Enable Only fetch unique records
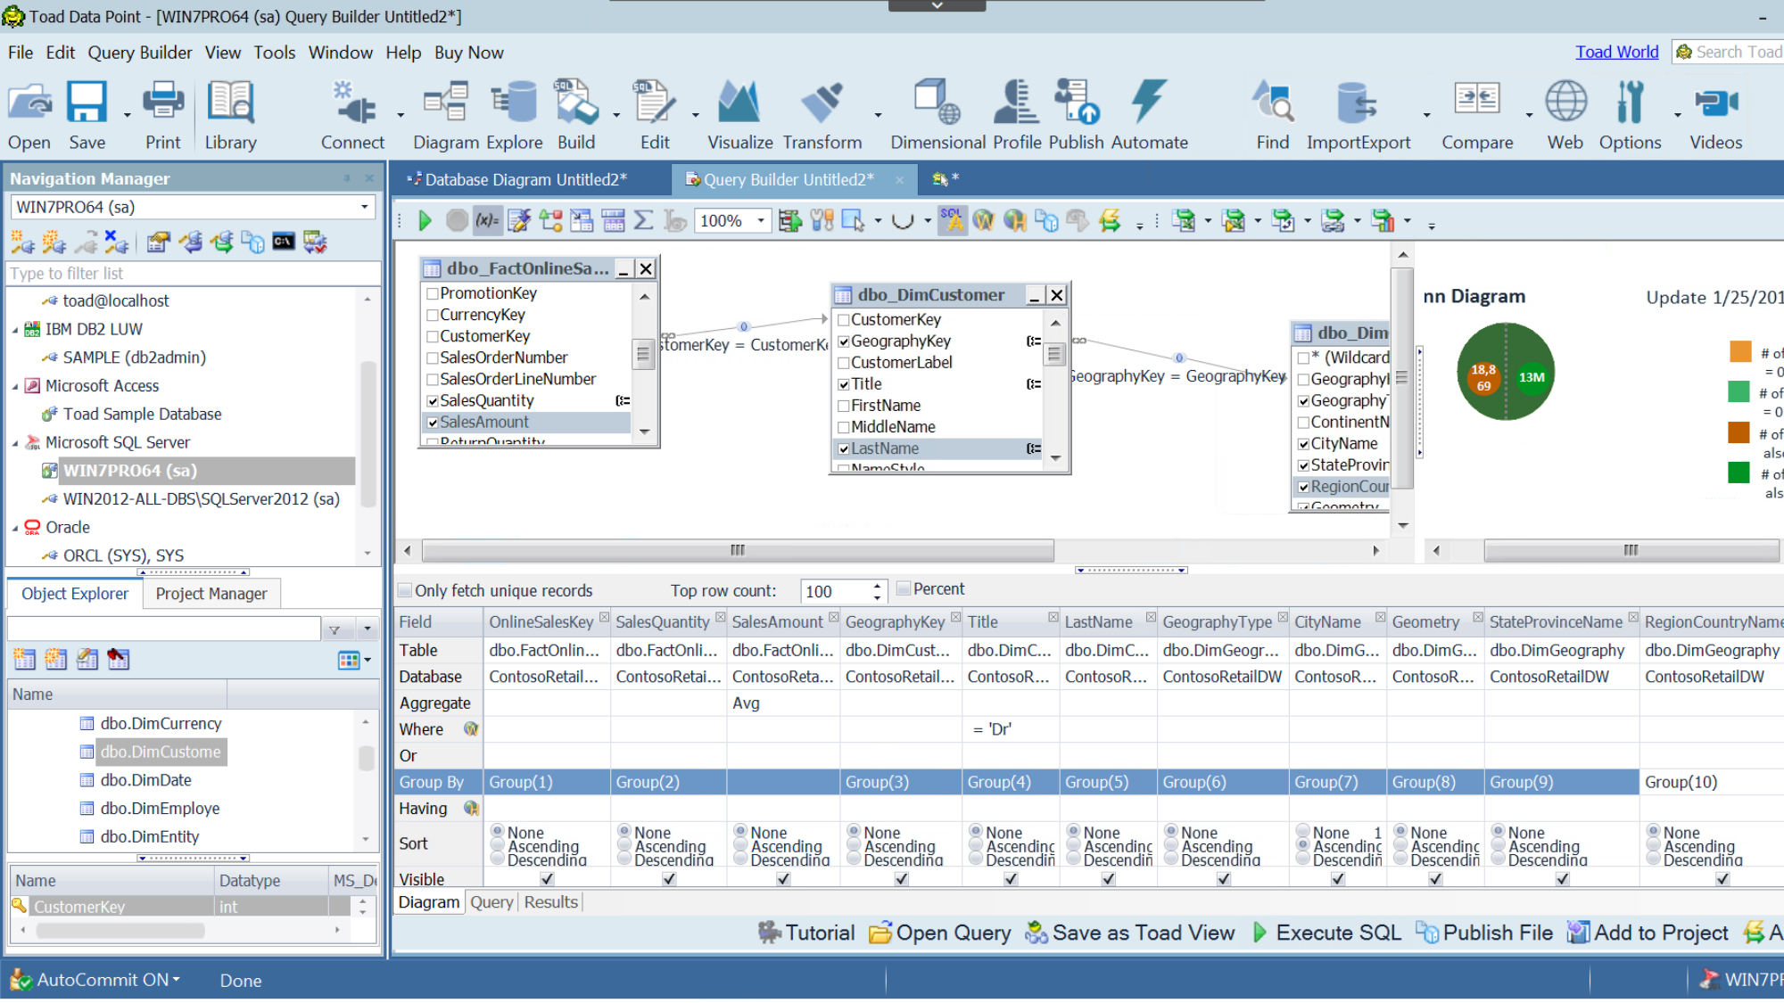Screen dimensions: 1784x1003 [x=405, y=590]
